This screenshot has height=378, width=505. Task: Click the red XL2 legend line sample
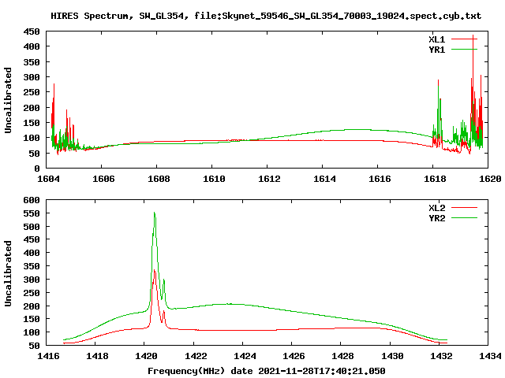click(464, 207)
